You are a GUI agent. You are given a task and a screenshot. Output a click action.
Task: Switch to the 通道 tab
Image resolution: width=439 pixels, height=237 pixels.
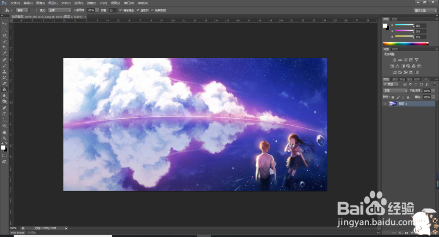395,79
